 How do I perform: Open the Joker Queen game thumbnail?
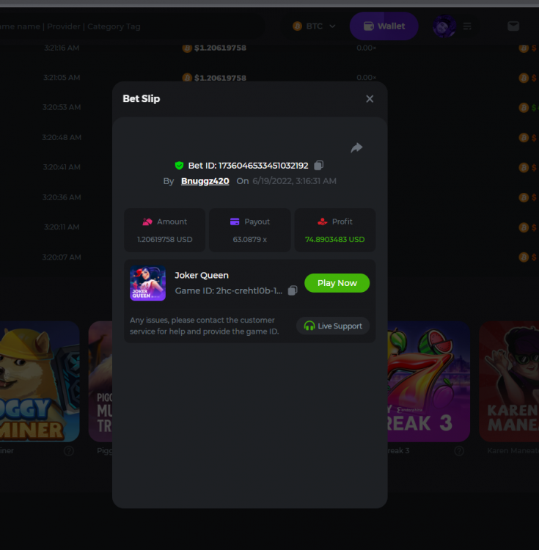tap(147, 283)
